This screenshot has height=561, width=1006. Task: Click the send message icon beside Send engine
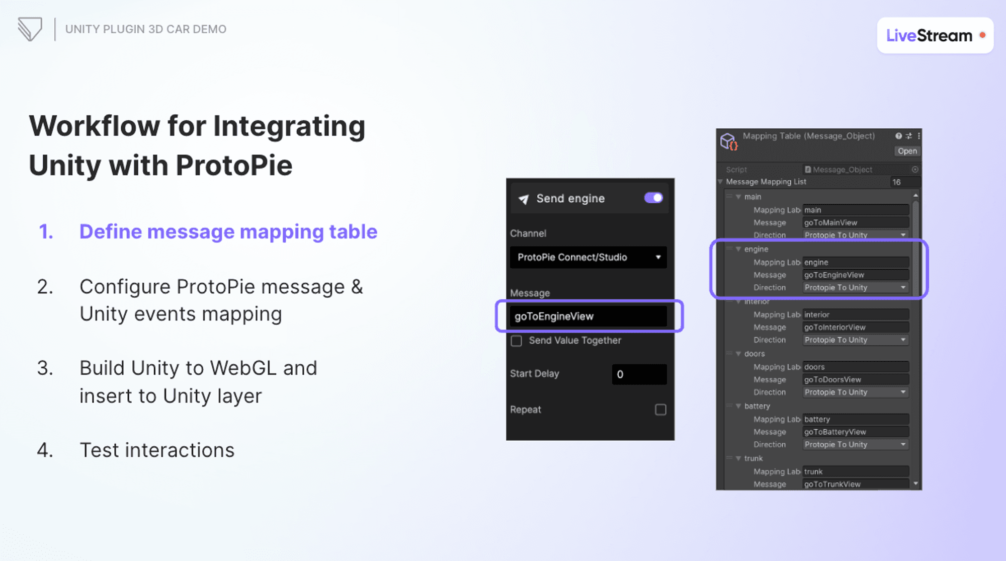[524, 198]
